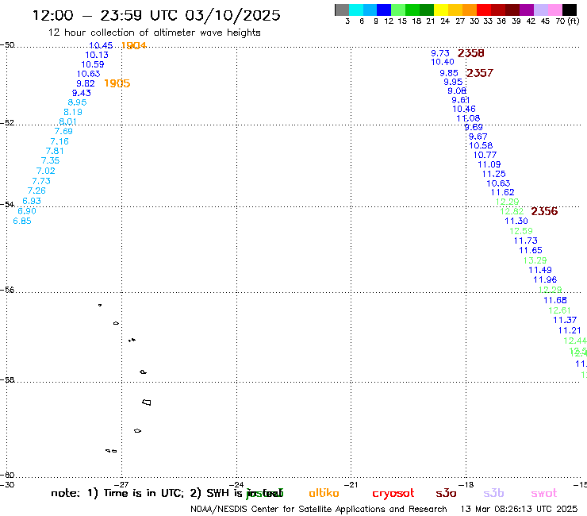Click the wave height value 9.95
587x516 pixels.
pos(453,82)
